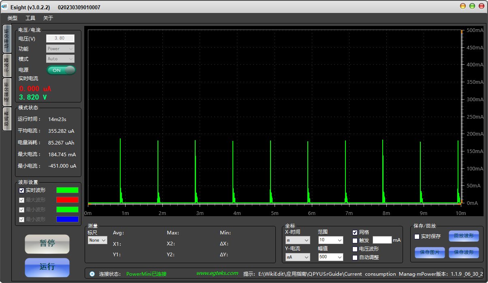Open the www.egteks.com link
This screenshot has width=488, height=283.
(x=217, y=274)
